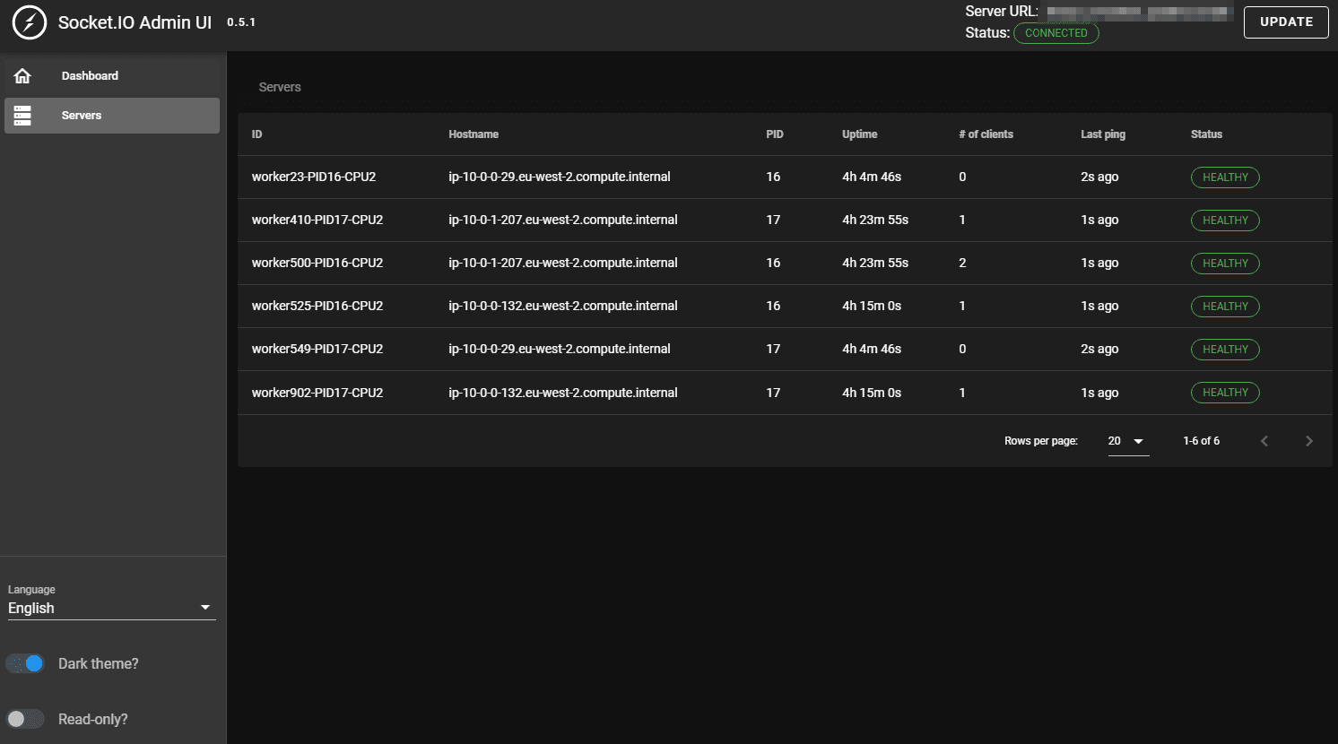Switch to the Dashboard page
Screen dimensions: 1338x744
click(x=90, y=75)
